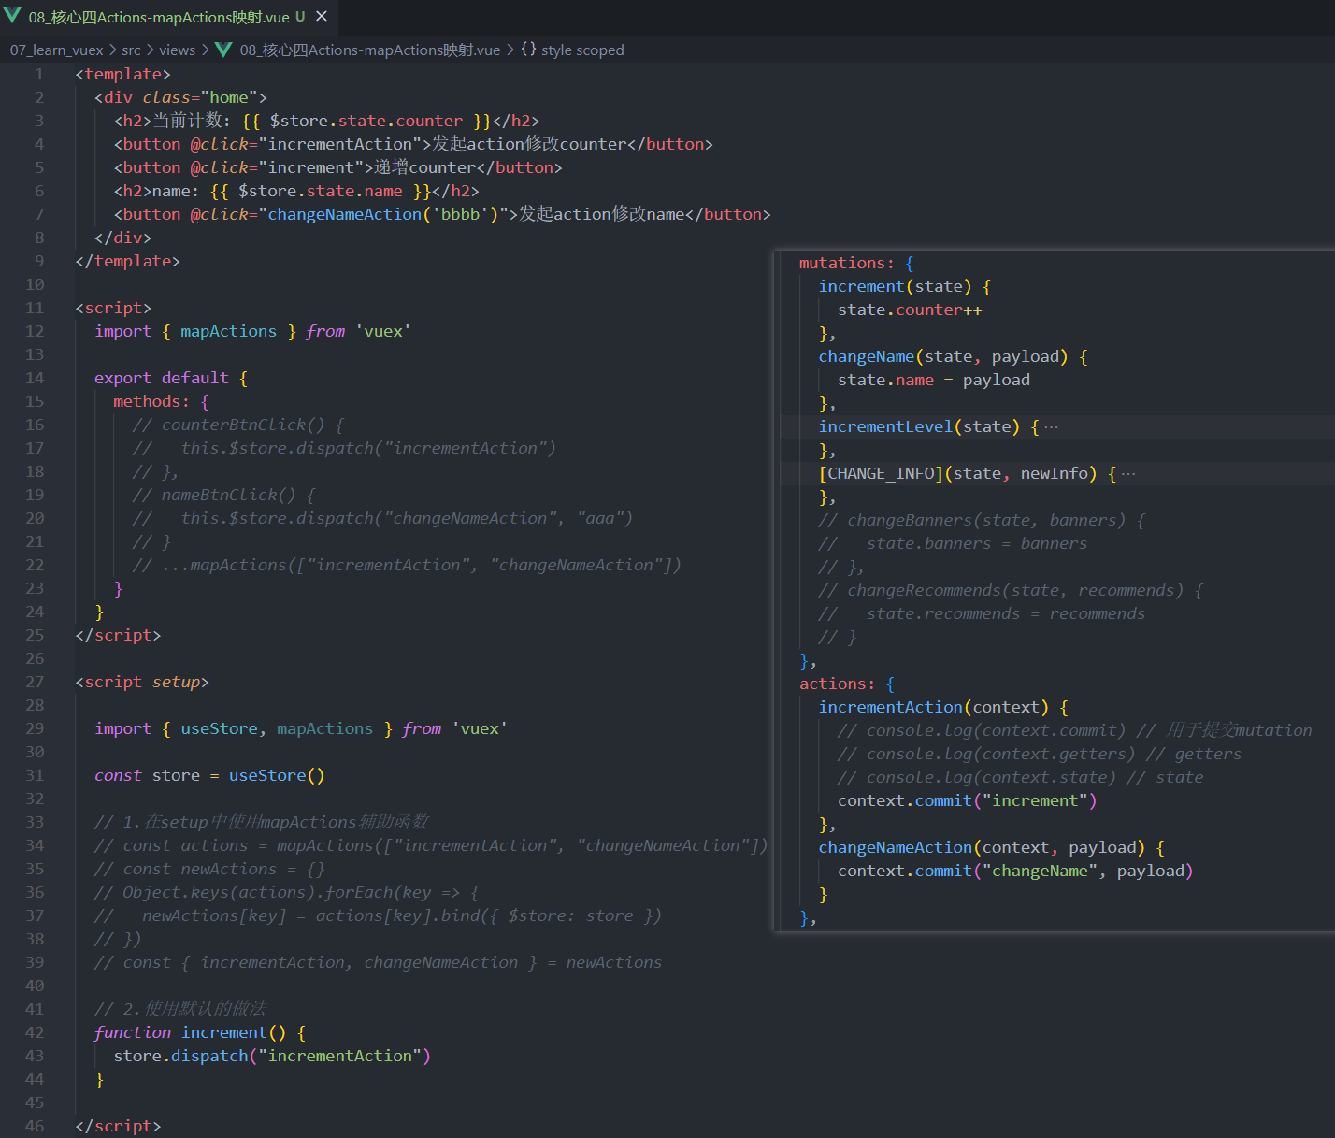The width and height of the screenshot is (1335, 1138).
Task: Click the Vue icon in the breadcrumb
Action: pyautogui.click(x=223, y=50)
